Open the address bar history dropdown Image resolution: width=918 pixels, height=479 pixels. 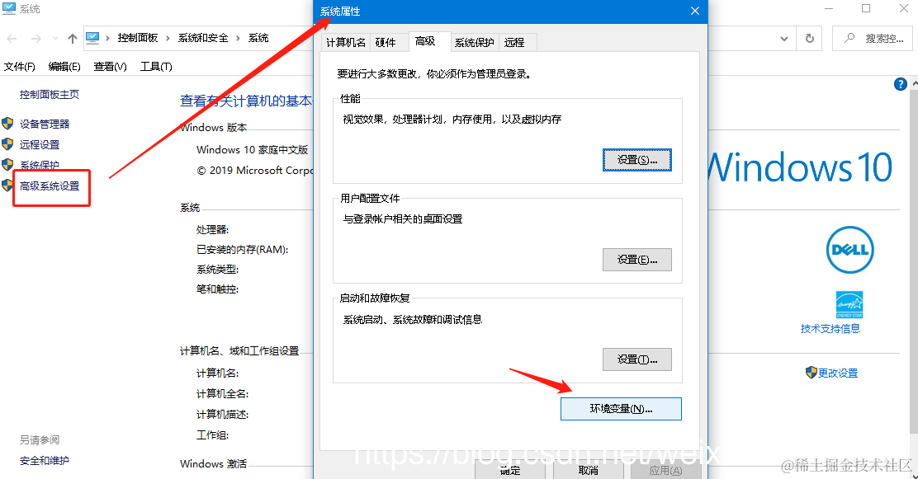tap(784, 38)
